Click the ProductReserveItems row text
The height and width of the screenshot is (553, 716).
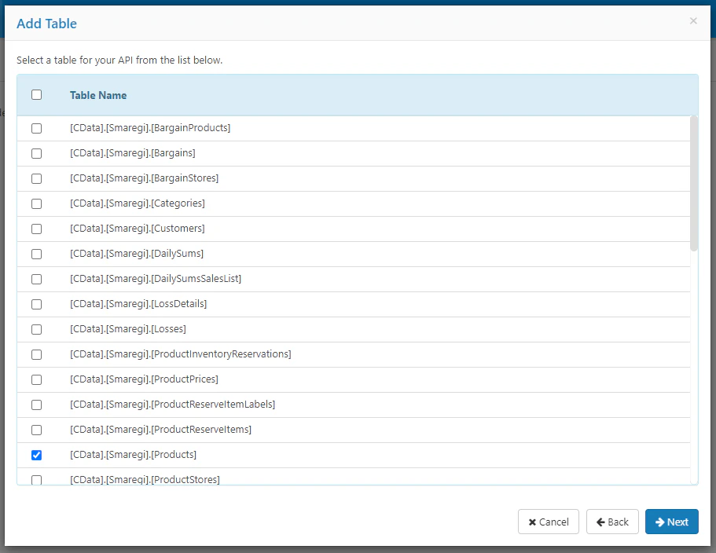pos(161,430)
